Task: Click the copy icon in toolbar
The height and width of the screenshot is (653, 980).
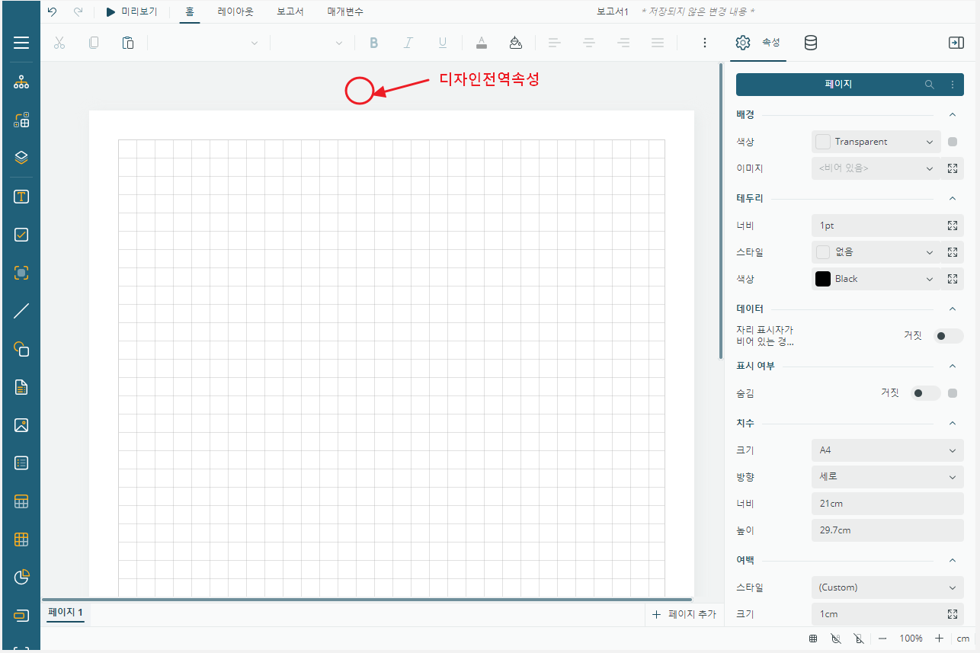Action: pos(94,43)
